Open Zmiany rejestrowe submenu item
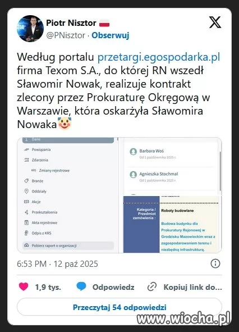The height and width of the screenshot is (332, 239). coord(54,170)
